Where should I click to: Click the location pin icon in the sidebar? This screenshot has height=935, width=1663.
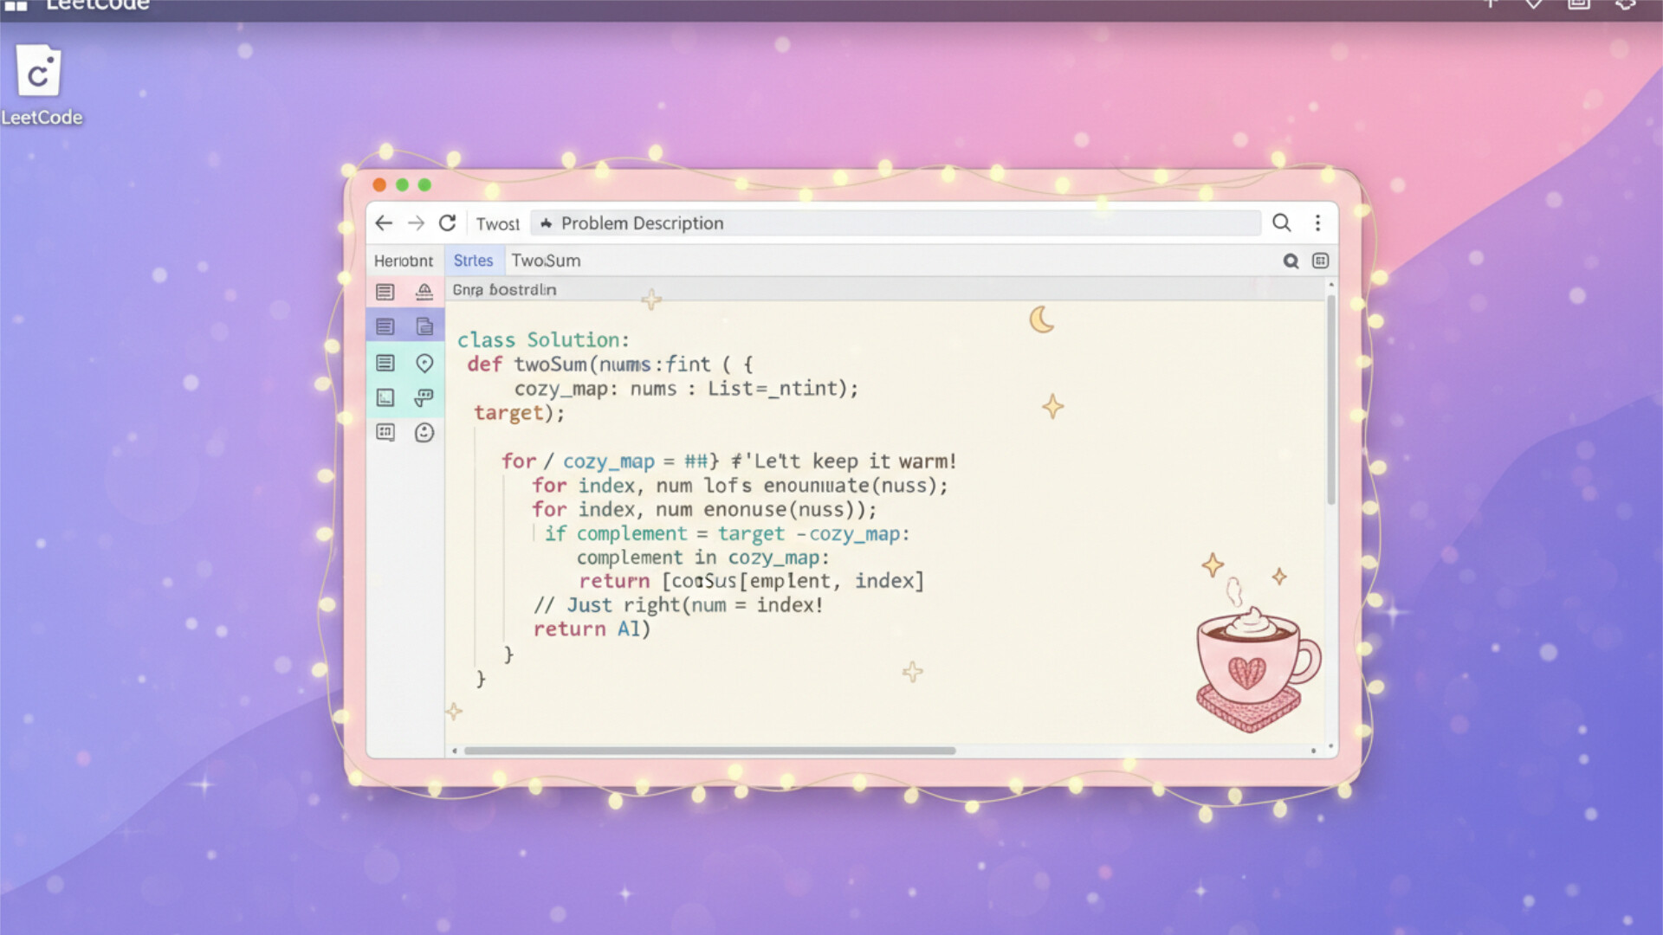click(424, 364)
